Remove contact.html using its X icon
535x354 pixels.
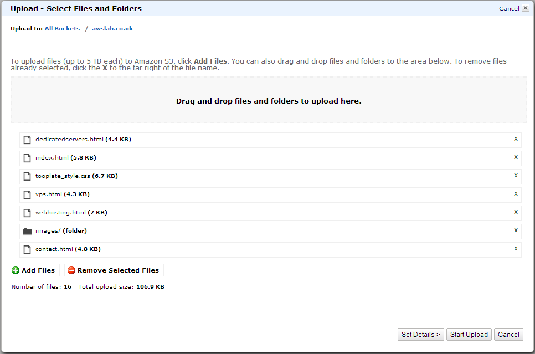click(516, 249)
